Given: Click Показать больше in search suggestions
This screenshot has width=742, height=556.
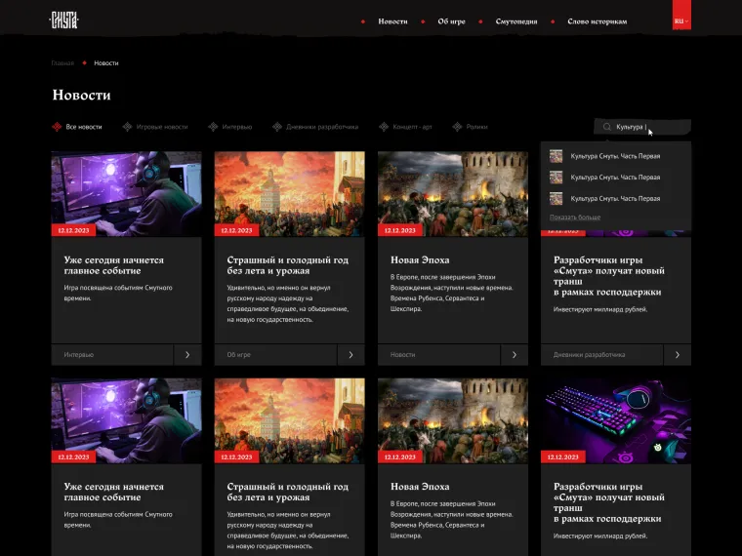Looking at the screenshot, I should pyautogui.click(x=575, y=217).
